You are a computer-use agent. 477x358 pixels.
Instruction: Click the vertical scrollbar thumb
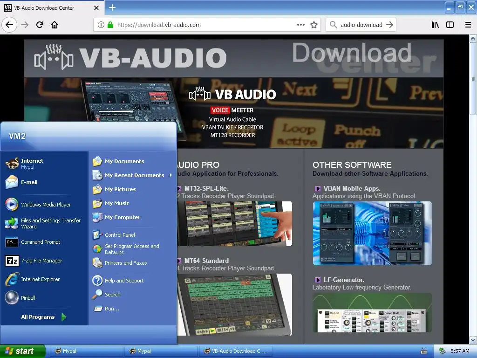[x=473, y=79]
